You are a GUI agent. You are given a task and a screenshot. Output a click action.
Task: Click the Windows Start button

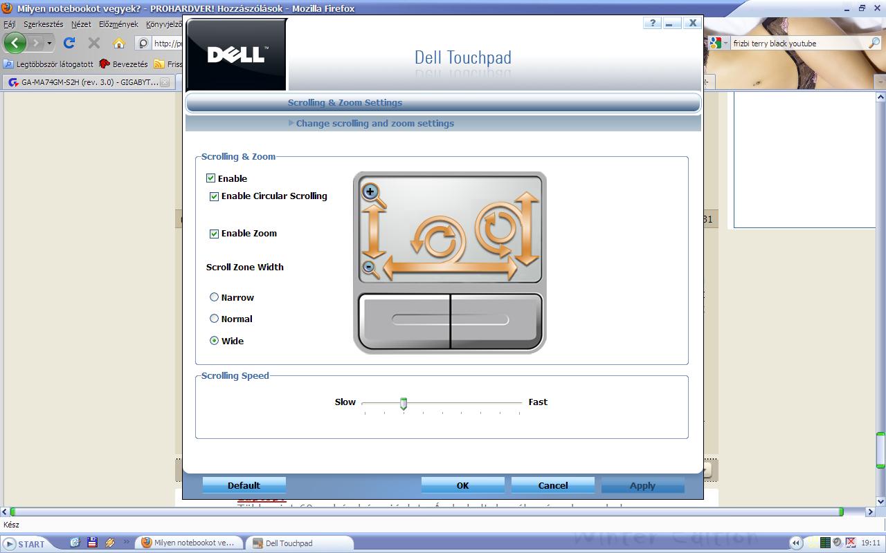click(x=25, y=544)
